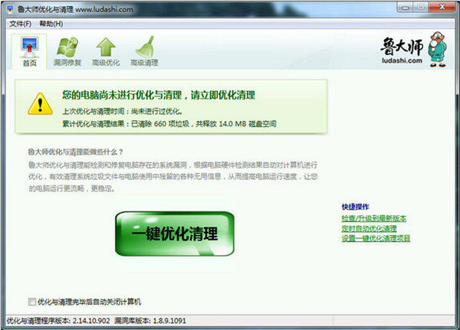Image resolution: width=460 pixels, height=330 pixels.
Task: Click the yellow warning triangle icon
Action: coord(40,104)
